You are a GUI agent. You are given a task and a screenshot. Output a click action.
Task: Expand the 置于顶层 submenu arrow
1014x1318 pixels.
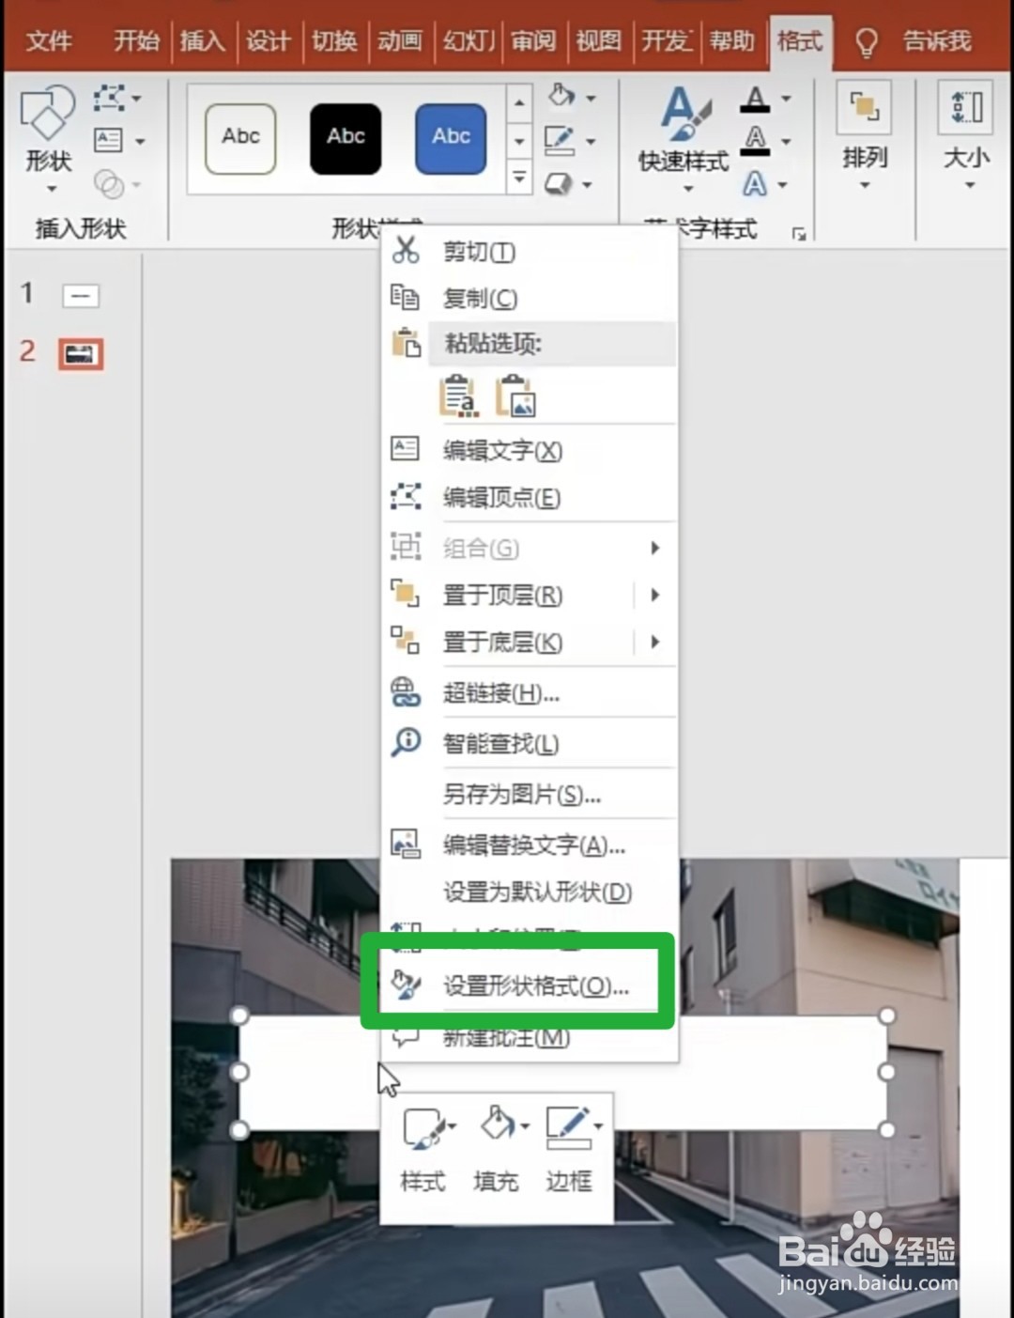[x=654, y=596]
